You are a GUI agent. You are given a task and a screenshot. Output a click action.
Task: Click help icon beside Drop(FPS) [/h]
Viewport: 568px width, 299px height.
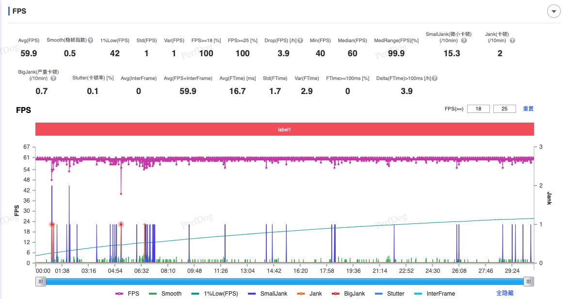[x=301, y=41]
